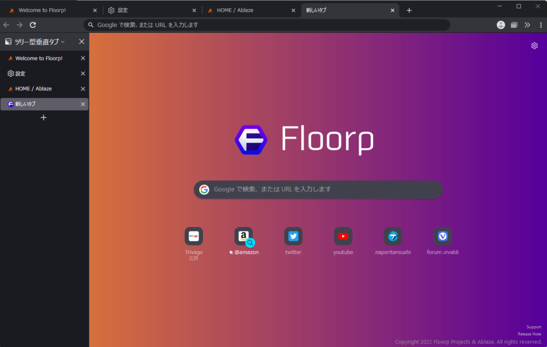
Task: Open the browser sidebar panel icon
Action: coord(514,25)
